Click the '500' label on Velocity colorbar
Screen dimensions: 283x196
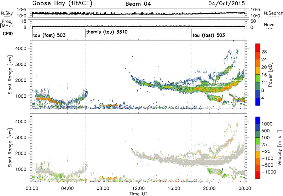click(266, 131)
